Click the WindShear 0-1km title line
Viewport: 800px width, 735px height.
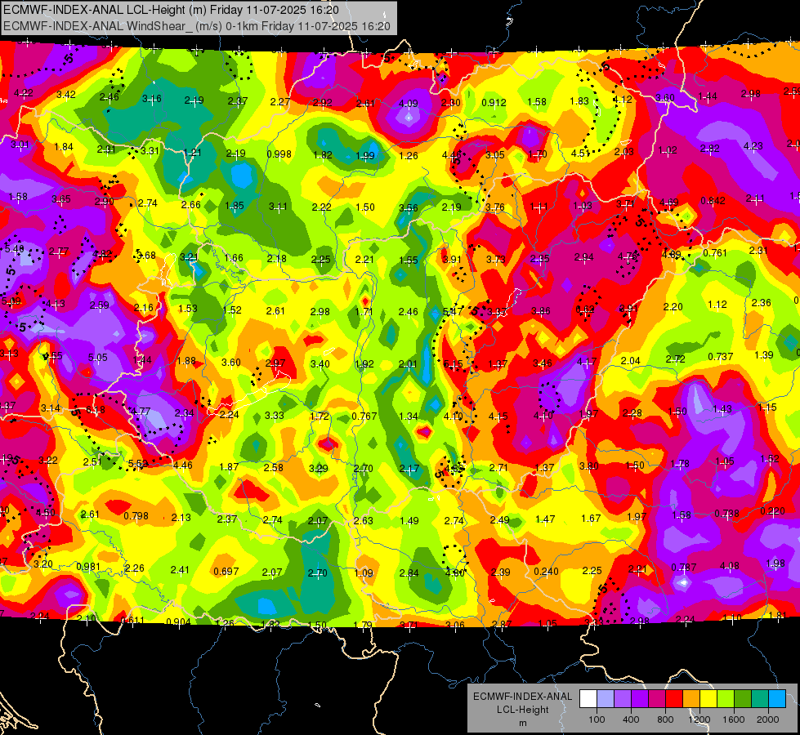click(197, 26)
